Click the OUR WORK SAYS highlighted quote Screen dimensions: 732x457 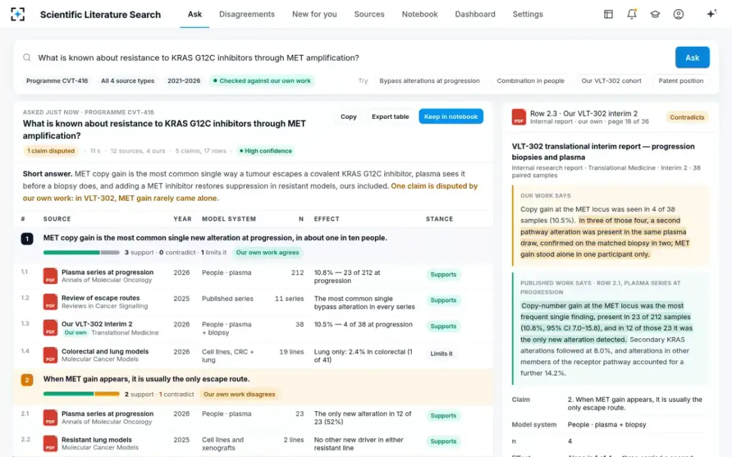(611, 225)
